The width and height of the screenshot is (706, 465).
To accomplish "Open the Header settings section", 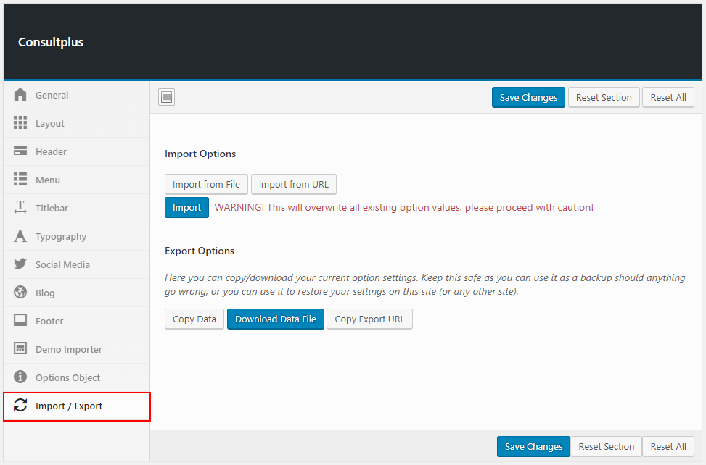I will (x=51, y=151).
